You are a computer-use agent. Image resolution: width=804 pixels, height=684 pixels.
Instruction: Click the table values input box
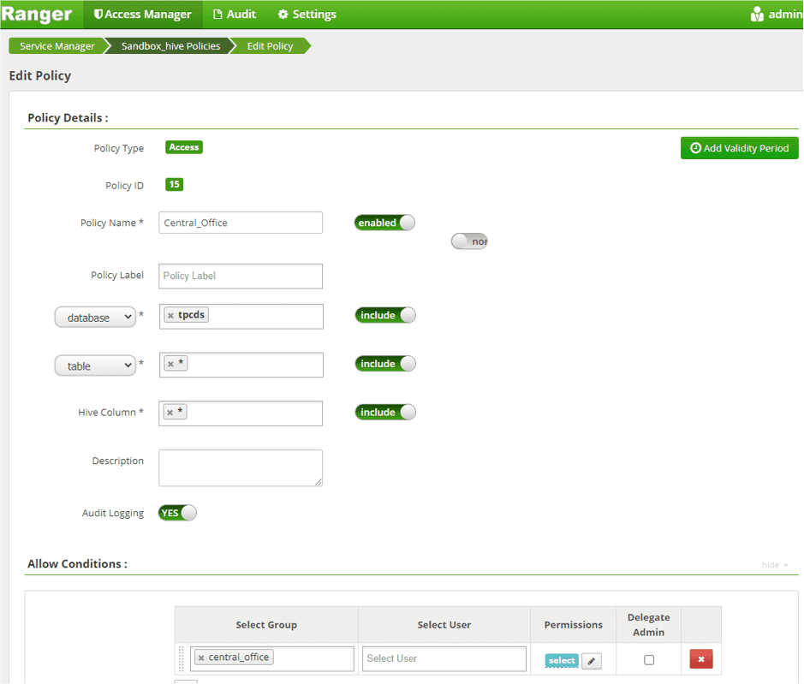(x=241, y=365)
